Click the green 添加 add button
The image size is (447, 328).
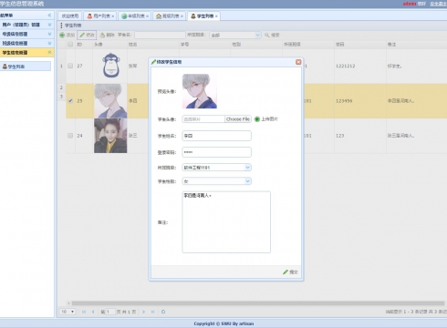pos(68,36)
